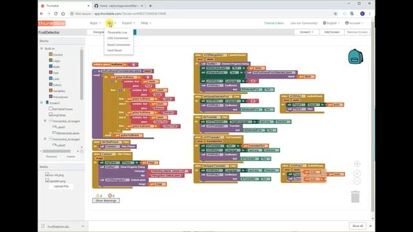
Task: Click the browser address bar URL
Action: click(x=130, y=14)
